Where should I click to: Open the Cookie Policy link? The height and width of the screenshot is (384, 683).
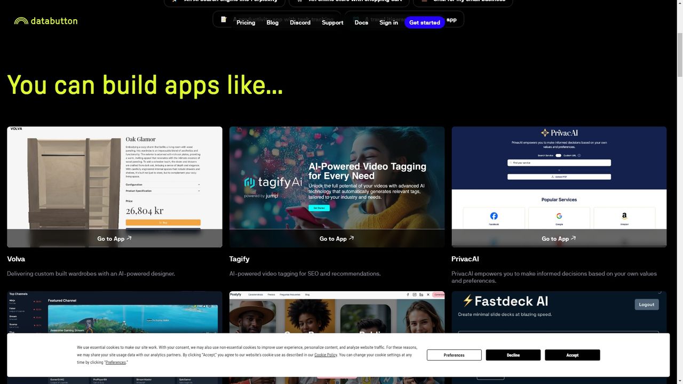click(325, 355)
